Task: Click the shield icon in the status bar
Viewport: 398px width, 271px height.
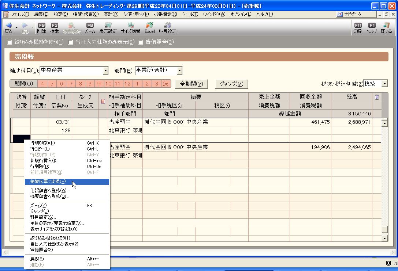Action: pos(388,263)
